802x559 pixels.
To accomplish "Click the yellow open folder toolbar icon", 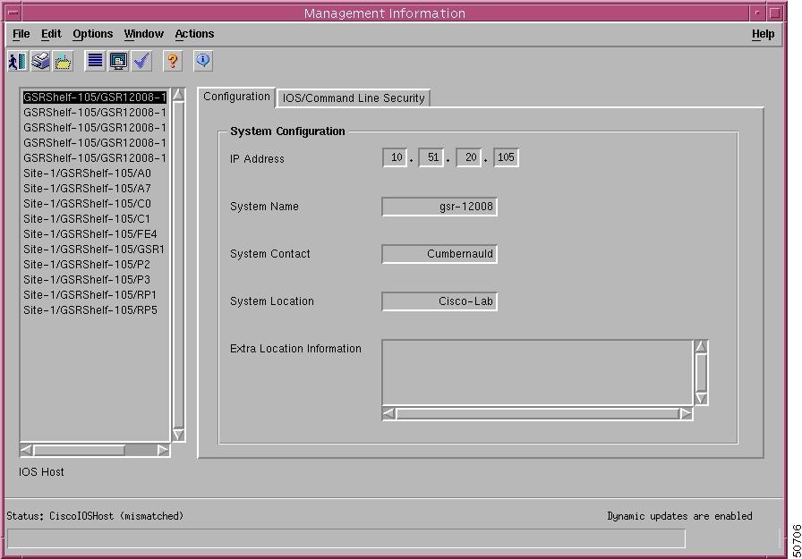I will coord(63,62).
